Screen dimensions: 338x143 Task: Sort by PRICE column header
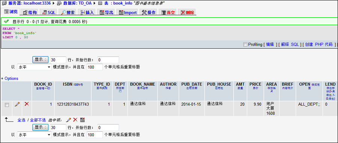tap(255, 84)
